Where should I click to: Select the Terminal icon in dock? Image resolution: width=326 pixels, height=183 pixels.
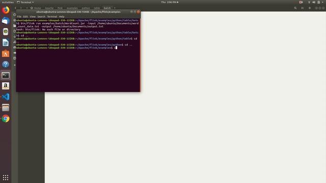coord(6,75)
